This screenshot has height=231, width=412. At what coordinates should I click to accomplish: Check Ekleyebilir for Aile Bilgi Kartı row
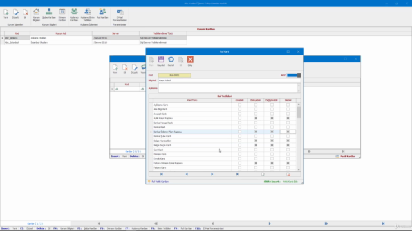pyautogui.click(x=256, y=109)
